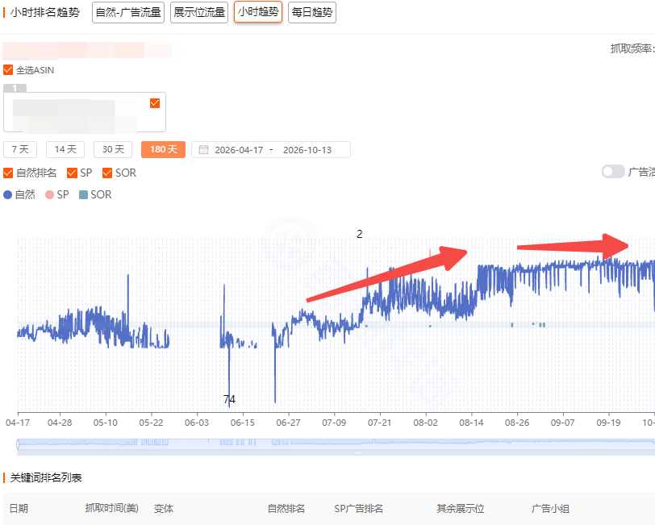
Task: Switch to 每日趋势 tab
Action: click(312, 13)
